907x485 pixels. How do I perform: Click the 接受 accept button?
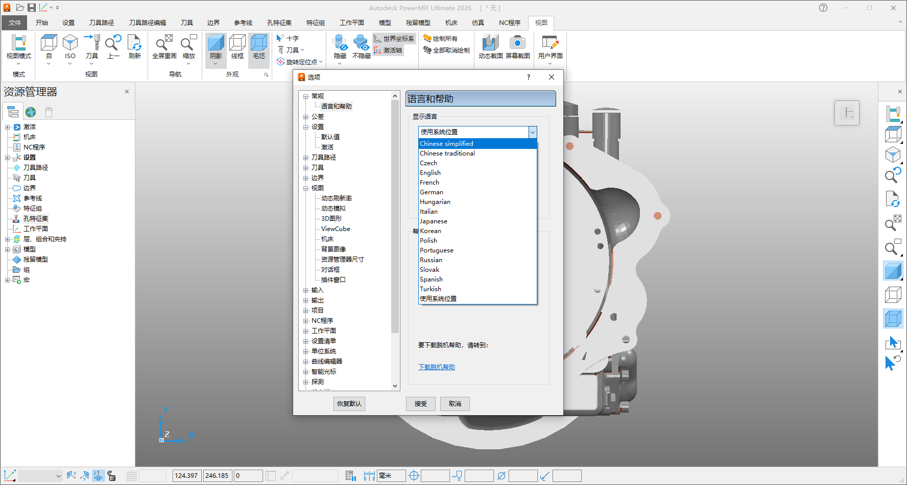[420, 403]
